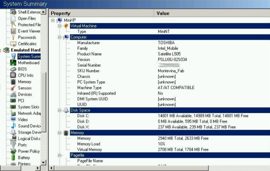
Task: Collapse the Computer section
Action: [x=60, y=37]
